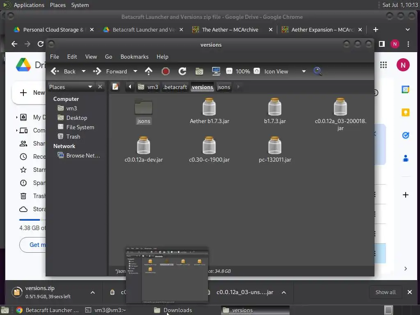Image resolution: width=420 pixels, height=315 pixels.
Task: Open Desktop in sidebar
Action: click(x=77, y=118)
